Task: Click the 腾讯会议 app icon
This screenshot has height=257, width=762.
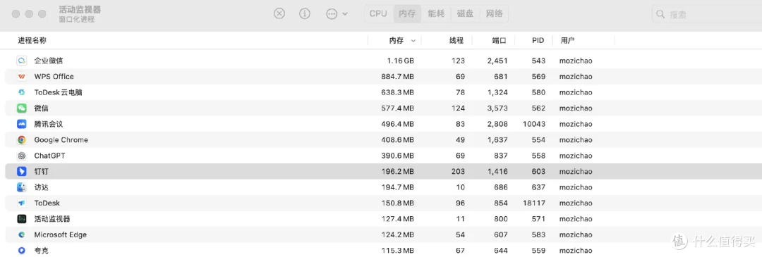Action: [x=21, y=124]
